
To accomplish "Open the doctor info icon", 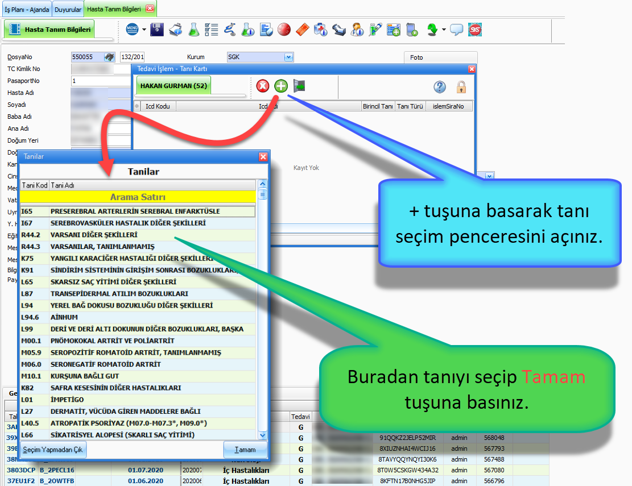I will pyautogui.click(x=357, y=30).
